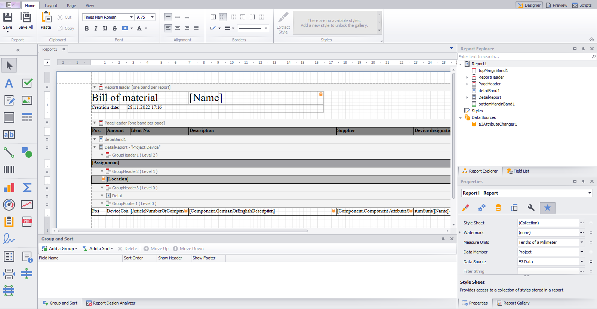Screen dimensions: 597x309
Task: Expand the DetailReport tree node
Action: pos(467,97)
